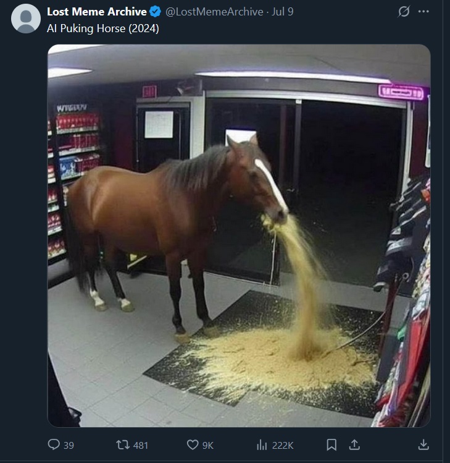Click the blue verified checkmark badge

155,12
